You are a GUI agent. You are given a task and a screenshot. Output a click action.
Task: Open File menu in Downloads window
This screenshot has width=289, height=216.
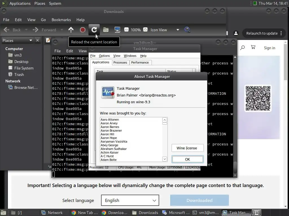pos(6,20)
